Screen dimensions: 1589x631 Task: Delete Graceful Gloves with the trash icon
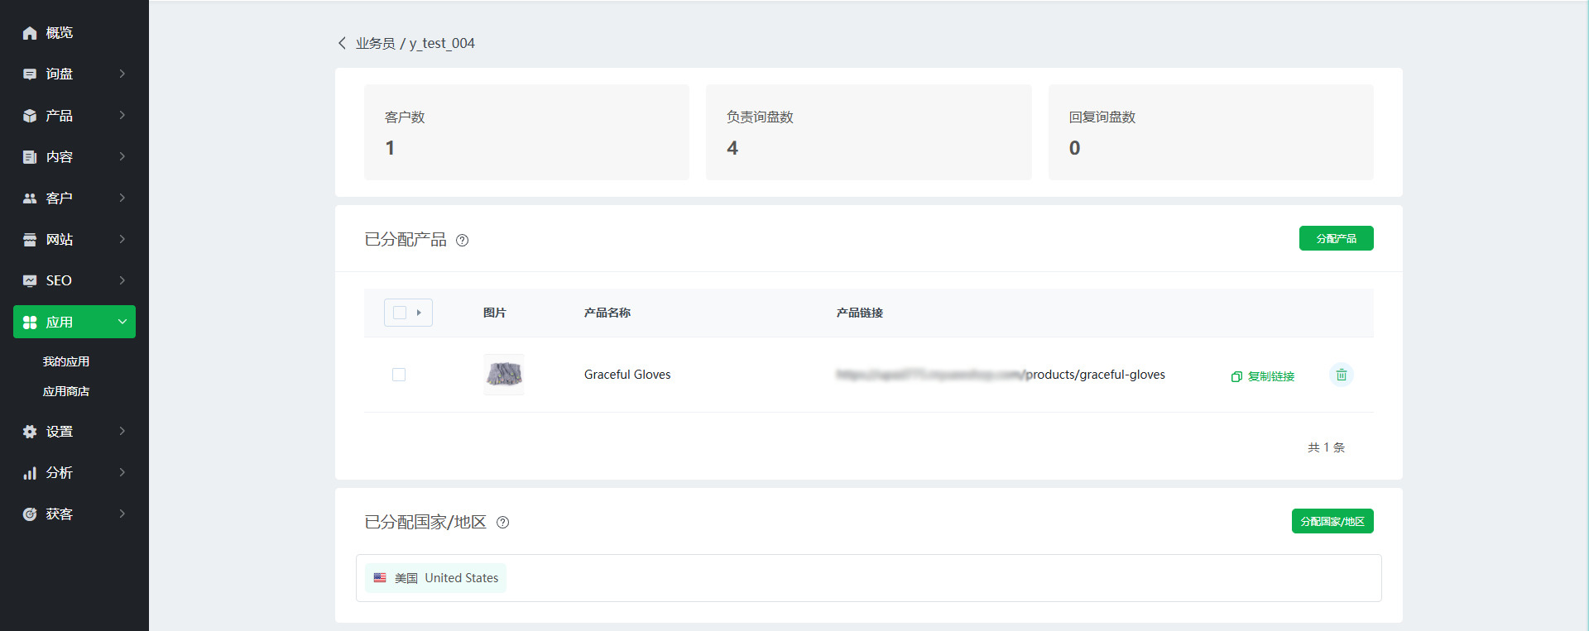tap(1341, 375)
